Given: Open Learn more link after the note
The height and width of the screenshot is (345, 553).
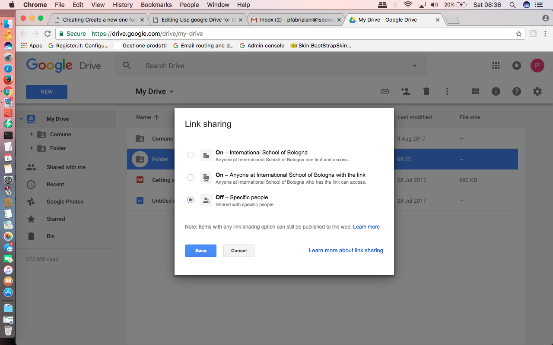Looking at the screenshot, I should [366, 226].
